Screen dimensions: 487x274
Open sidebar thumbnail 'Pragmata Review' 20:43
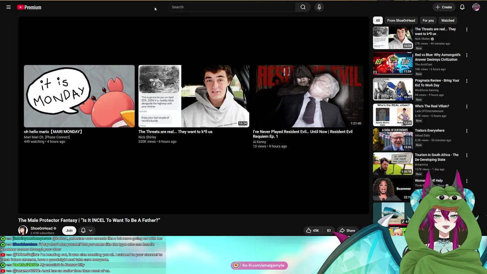tap(393, 89)
